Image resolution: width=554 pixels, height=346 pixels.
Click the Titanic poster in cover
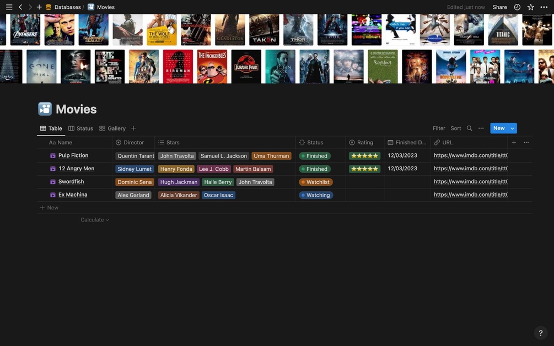(503, 30)
